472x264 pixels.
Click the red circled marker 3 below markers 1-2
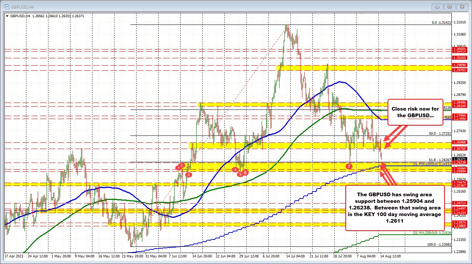(x=189, y=175)
